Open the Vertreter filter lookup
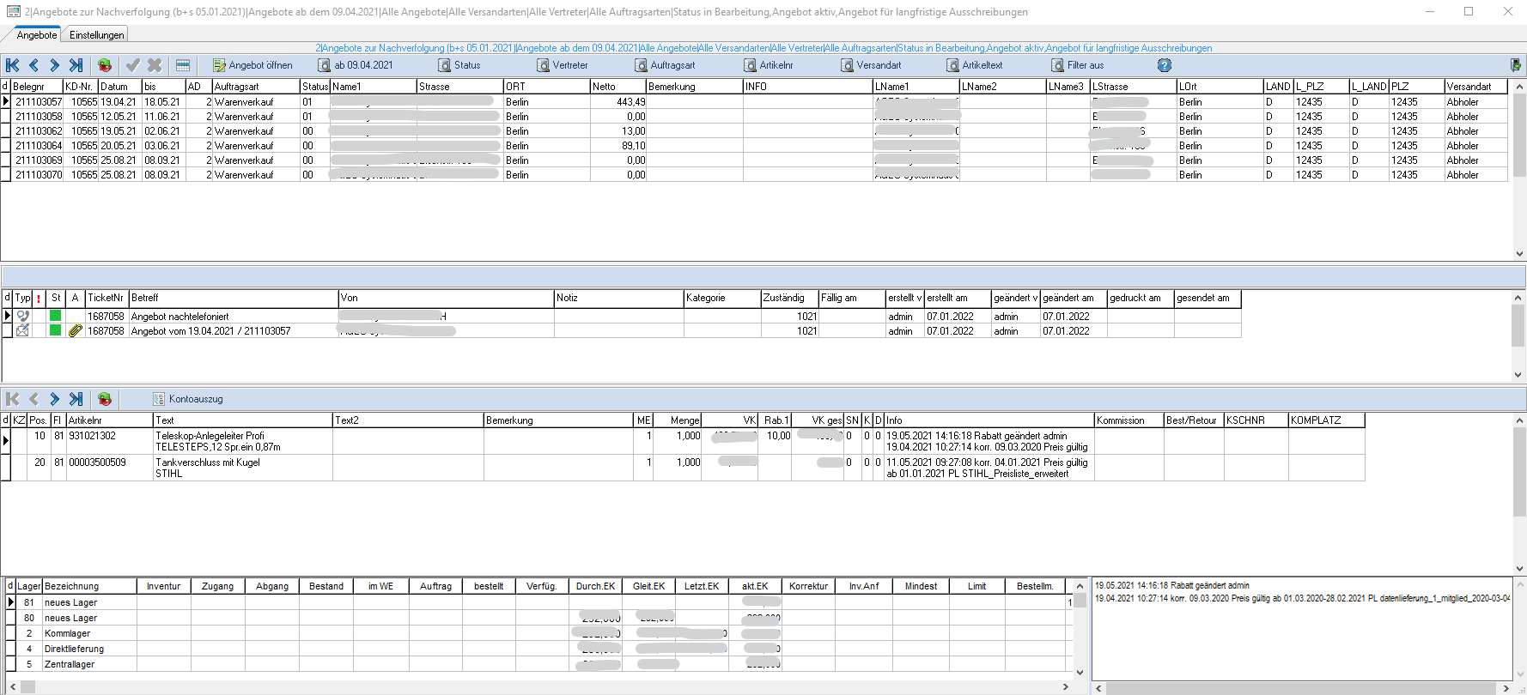1527x695 pixels. tap(563, 65)
